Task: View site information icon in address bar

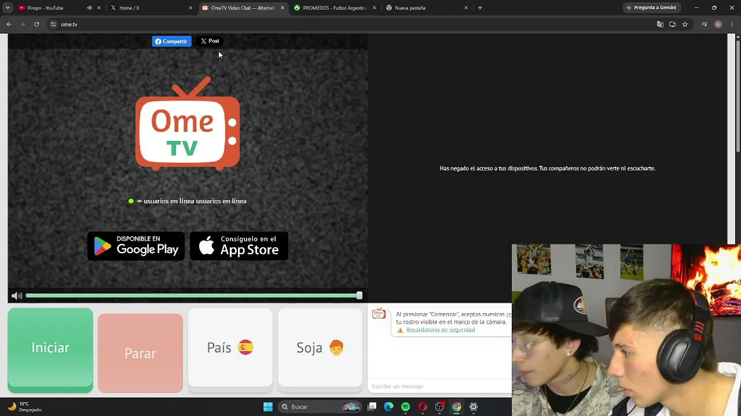Action: click(53, 24)
